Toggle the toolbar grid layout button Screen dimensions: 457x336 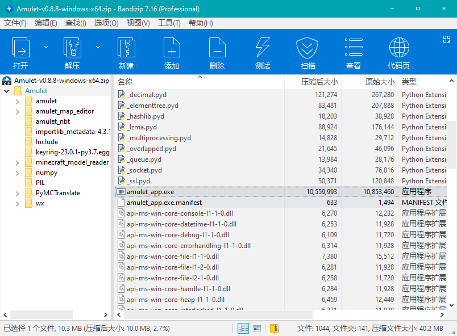447,39
